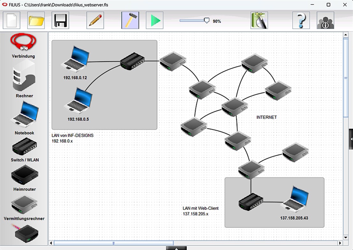Image resolution: width=353 pixels, height=250 pixels.
Task: Click the IP label 137.158.205.43
Action: [294, 218]
